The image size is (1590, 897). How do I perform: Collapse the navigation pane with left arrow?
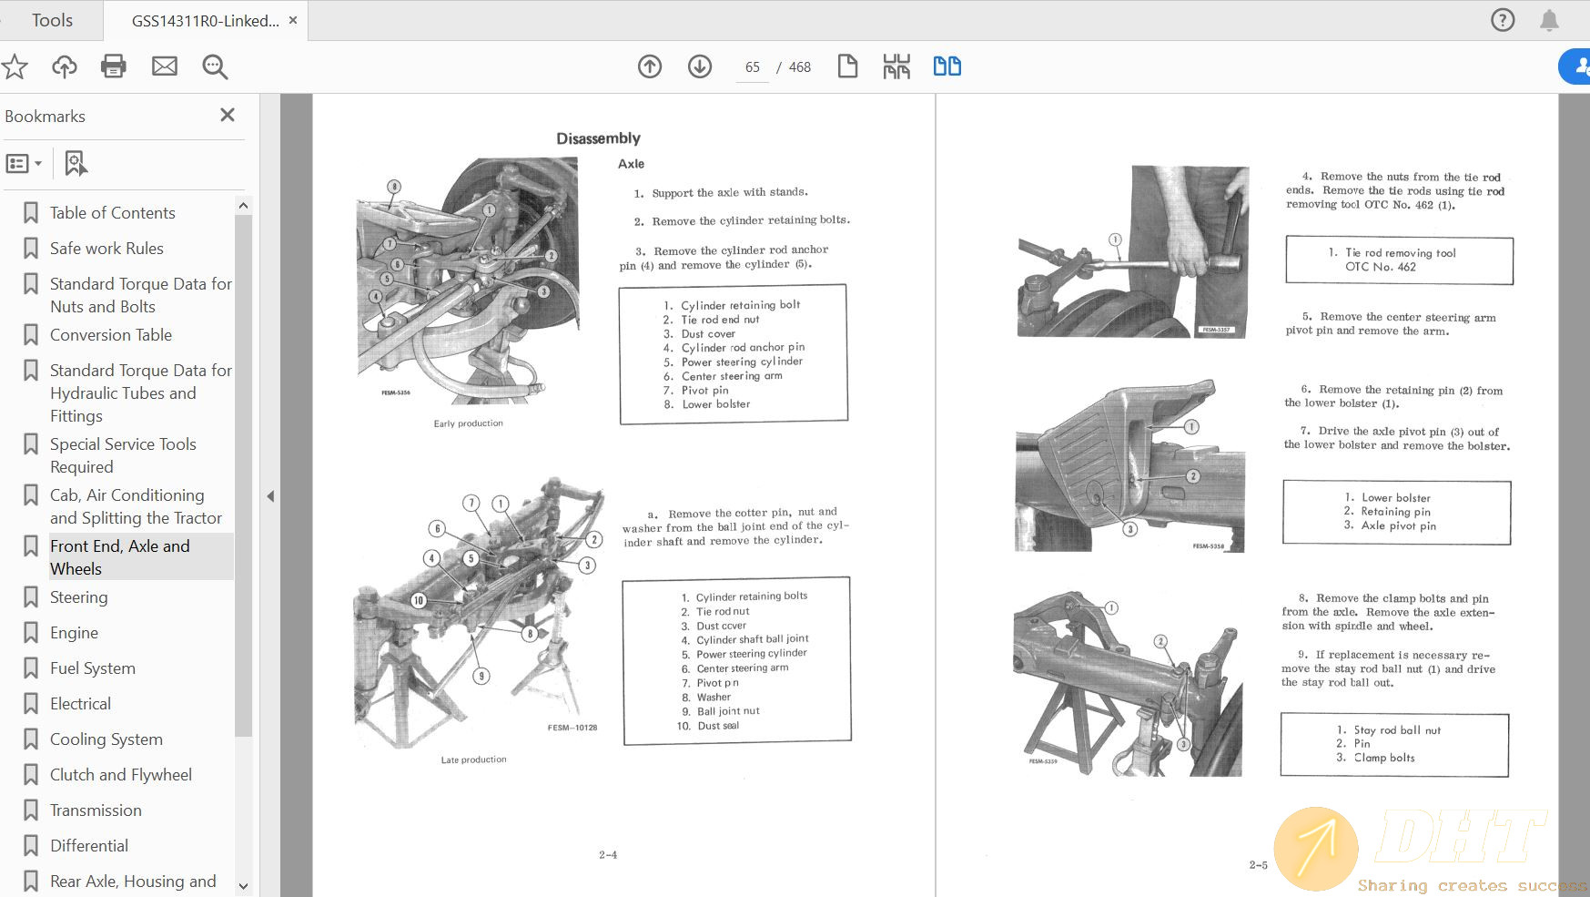tap(270, 496)
